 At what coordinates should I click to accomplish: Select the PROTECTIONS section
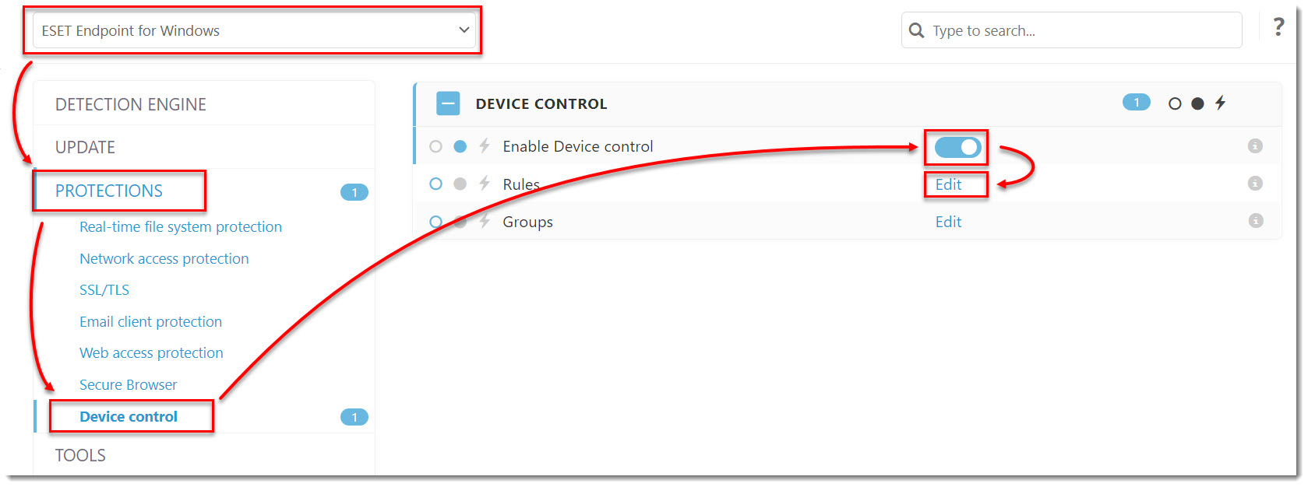(109, 191)
